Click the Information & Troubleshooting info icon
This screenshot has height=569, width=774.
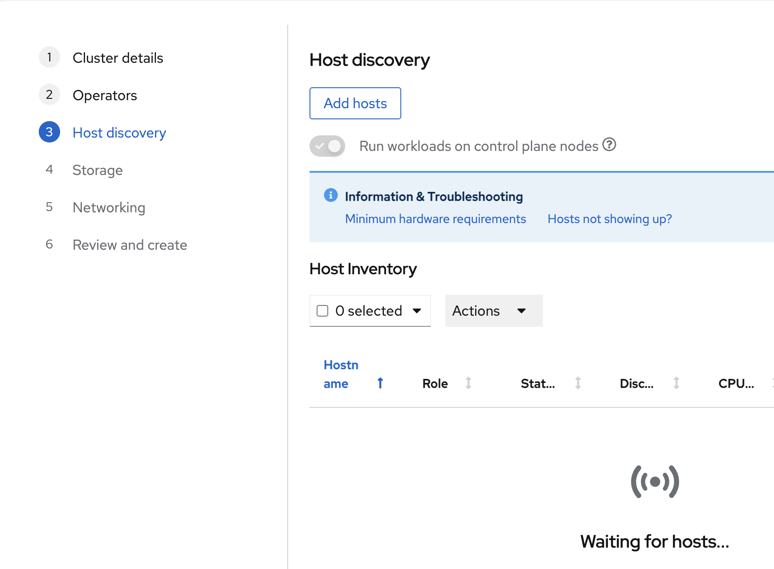(330, 195)
